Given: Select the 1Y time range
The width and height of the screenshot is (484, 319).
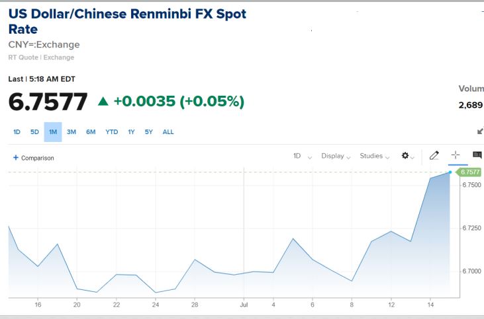Looking at the screenshot, I should (131, 132).
